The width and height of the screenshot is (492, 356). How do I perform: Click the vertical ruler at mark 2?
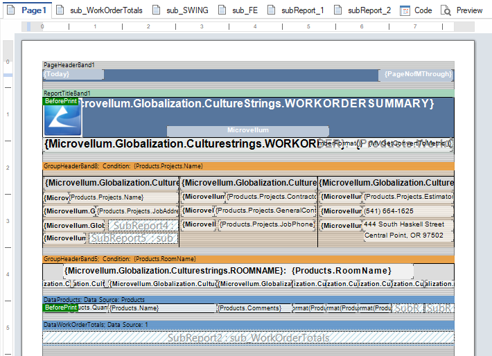pos(8,168)
